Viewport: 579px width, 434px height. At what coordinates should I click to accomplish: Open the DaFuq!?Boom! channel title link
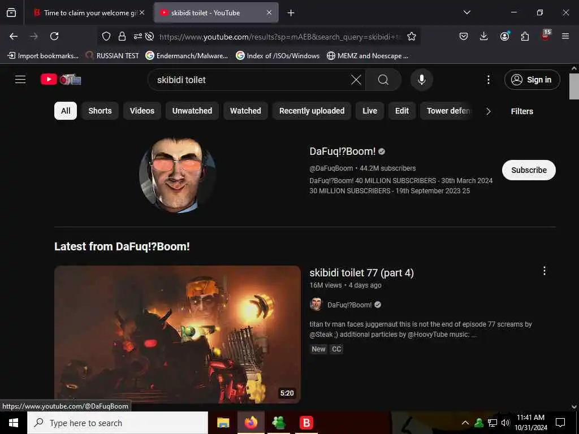click(x=342, y=151)
